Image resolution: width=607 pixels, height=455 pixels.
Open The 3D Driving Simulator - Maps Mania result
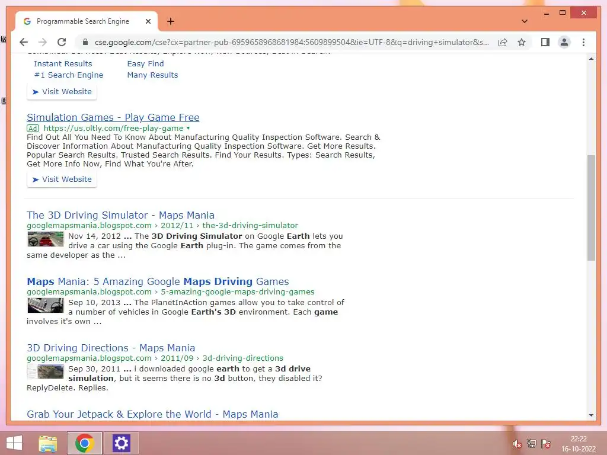coord(120,215)
